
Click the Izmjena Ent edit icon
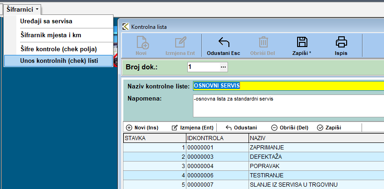point(180,42)
